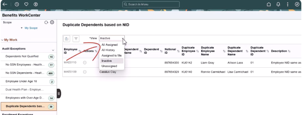Sort by Duplicate Dependent ID arrows
Viewport: 302px width, 115px height.
coord(267,51)
